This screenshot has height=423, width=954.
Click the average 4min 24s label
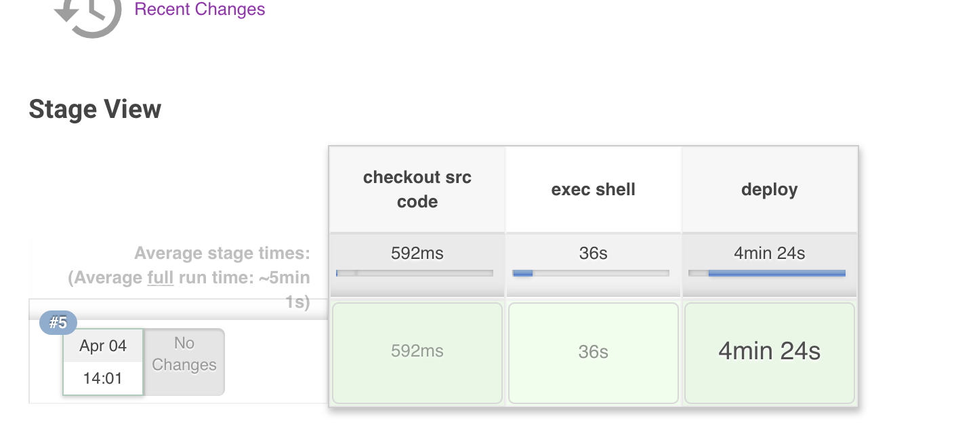tap(770, 254)
